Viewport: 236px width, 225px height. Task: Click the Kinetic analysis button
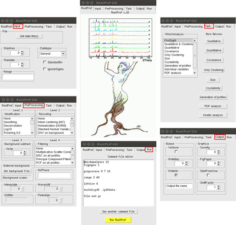coord(213,115)
